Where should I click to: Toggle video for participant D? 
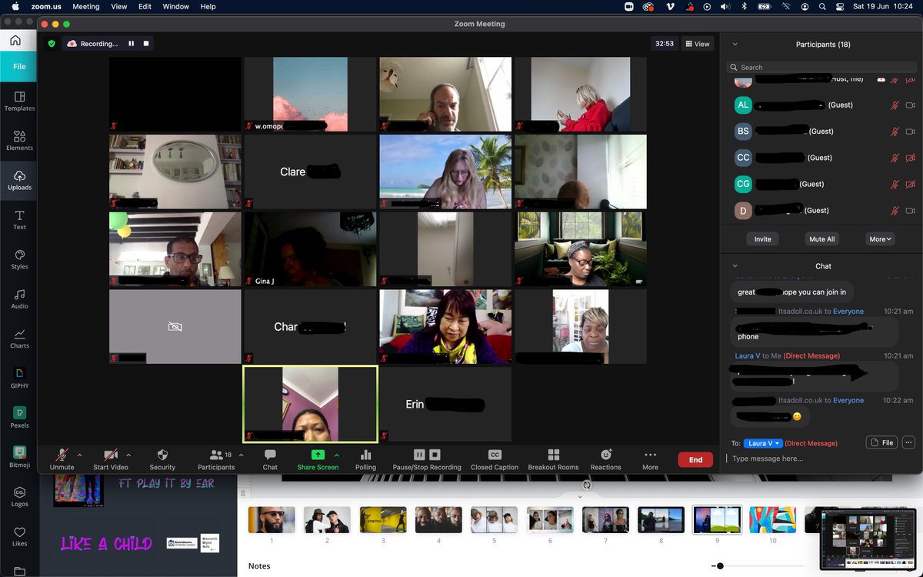coord(911,211)
